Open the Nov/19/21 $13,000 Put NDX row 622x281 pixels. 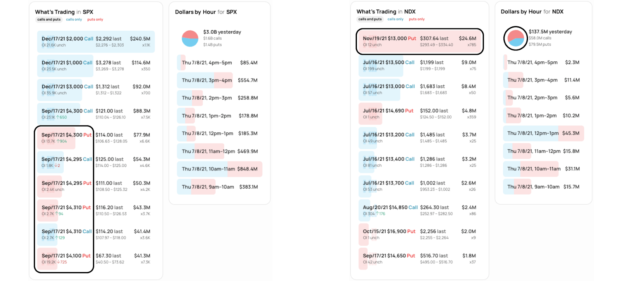pyautogui.click(x=419, y=41)
